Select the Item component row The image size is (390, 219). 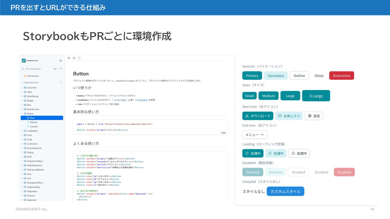(42, 174)
